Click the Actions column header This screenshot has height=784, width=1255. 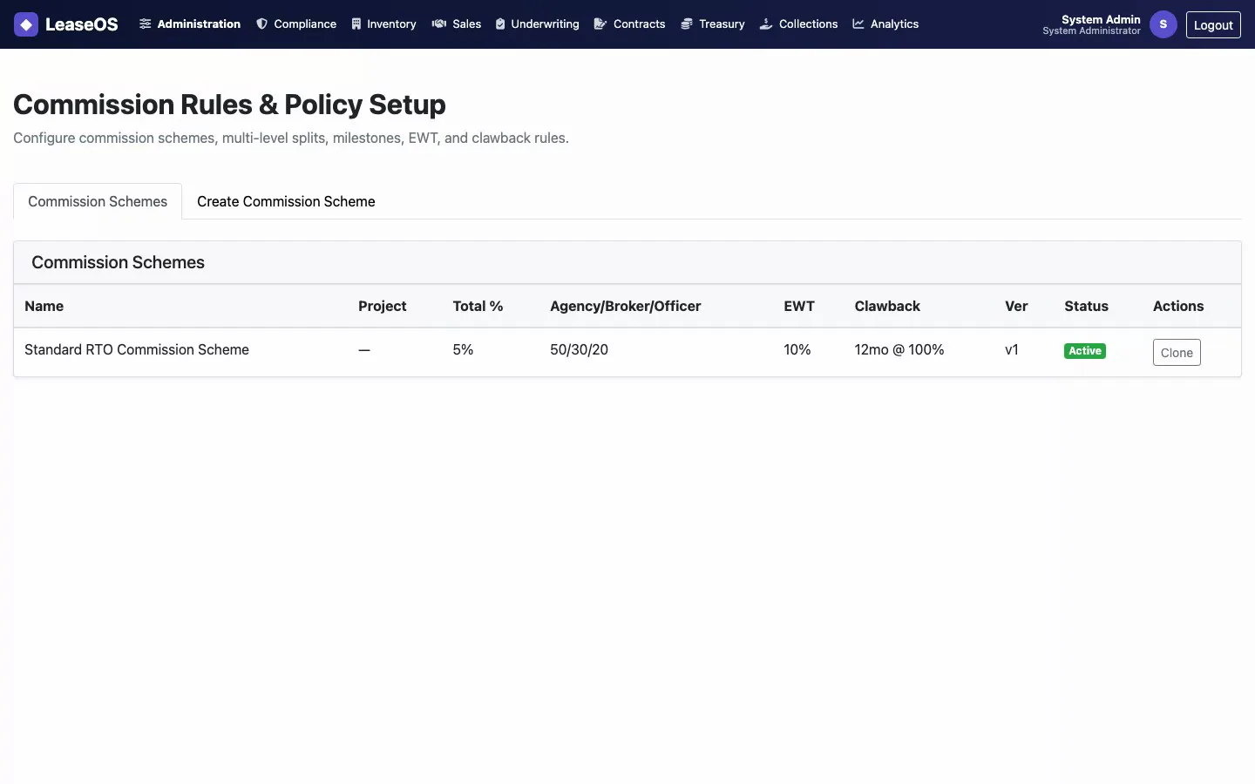pos(1178,306)
